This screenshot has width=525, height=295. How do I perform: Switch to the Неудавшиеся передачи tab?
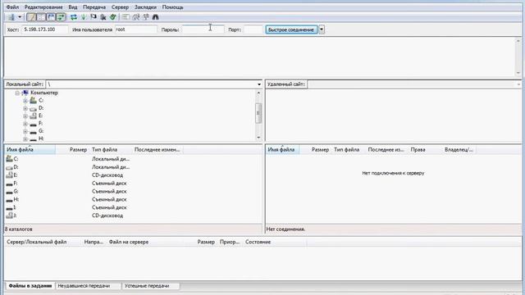tap(88, 286)
